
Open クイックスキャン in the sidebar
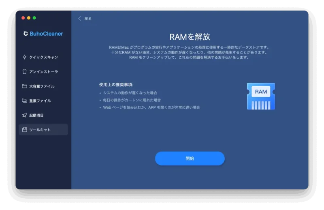[43, 57]
